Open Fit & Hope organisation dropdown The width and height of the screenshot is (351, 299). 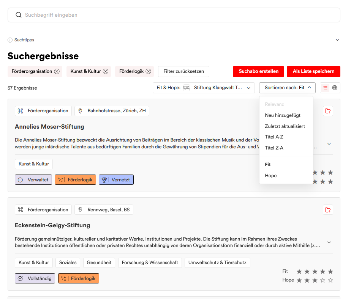point(204,88)
